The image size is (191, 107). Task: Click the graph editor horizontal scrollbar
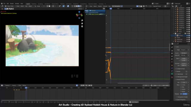143,83
